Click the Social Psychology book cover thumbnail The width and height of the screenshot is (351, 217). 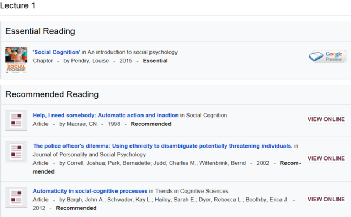tap(16, 59)
